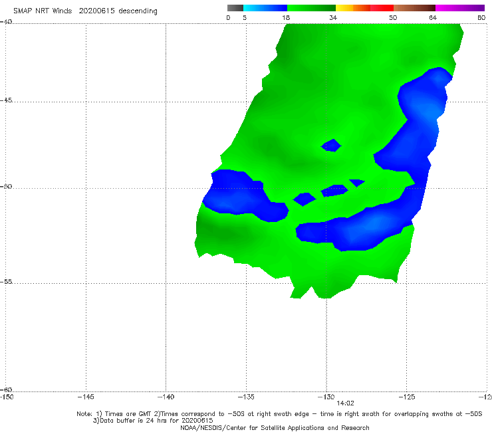Viewport: 492px width, 432px height.
Task: Click the color bar label '5'
Action: 245,18
